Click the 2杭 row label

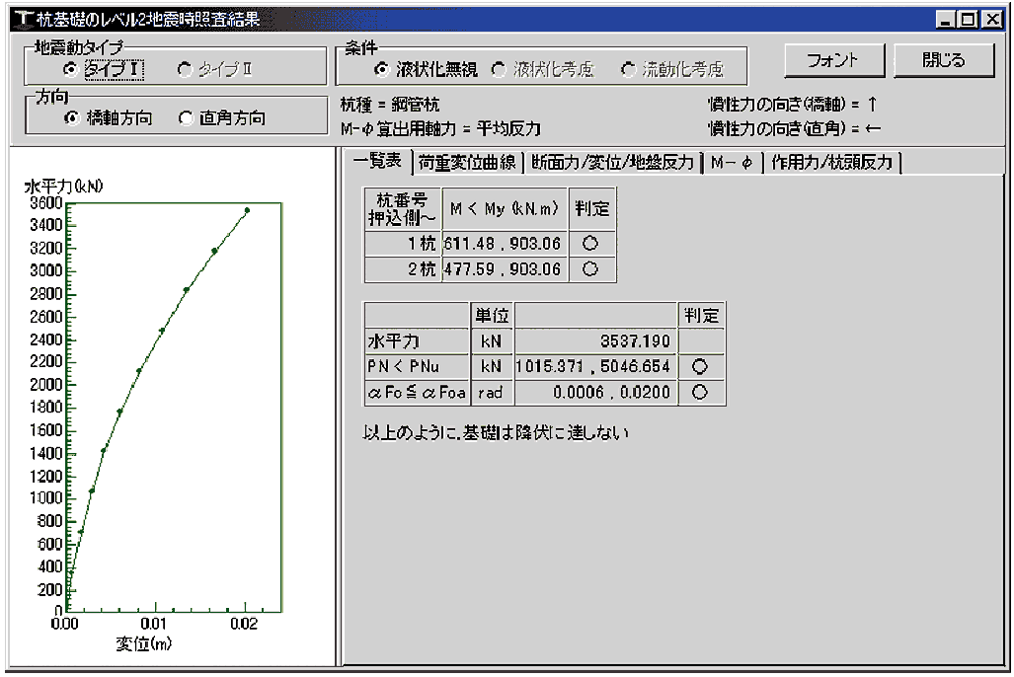coord(403,269)
